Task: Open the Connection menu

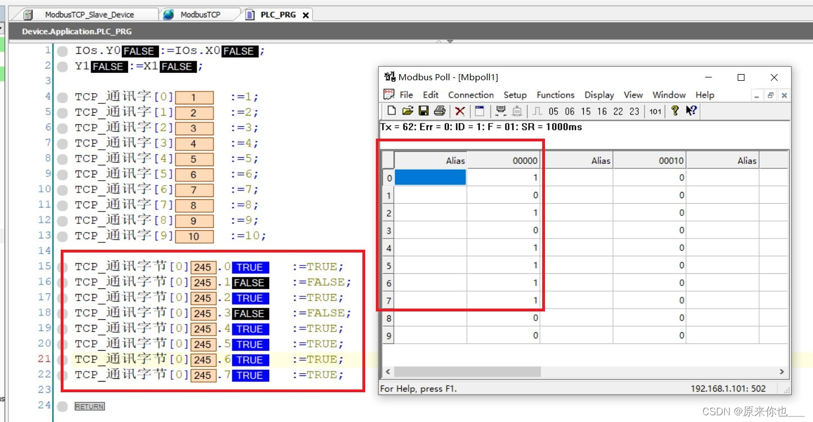Action: 471,95
